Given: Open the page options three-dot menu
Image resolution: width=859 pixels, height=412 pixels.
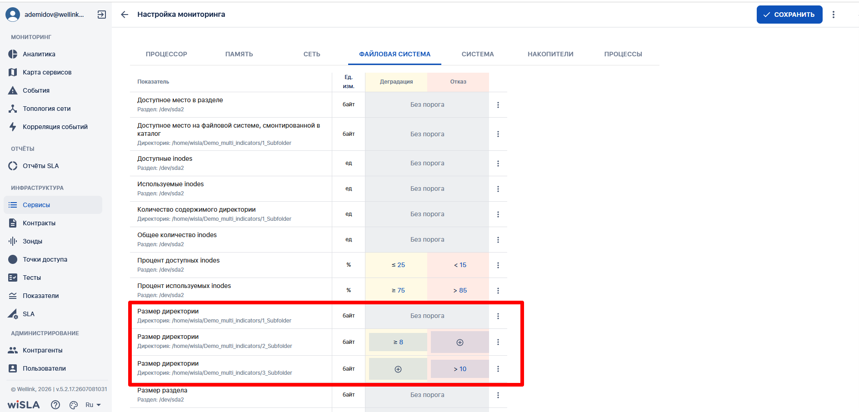Looking at the screenshot, I should (834, 15).
